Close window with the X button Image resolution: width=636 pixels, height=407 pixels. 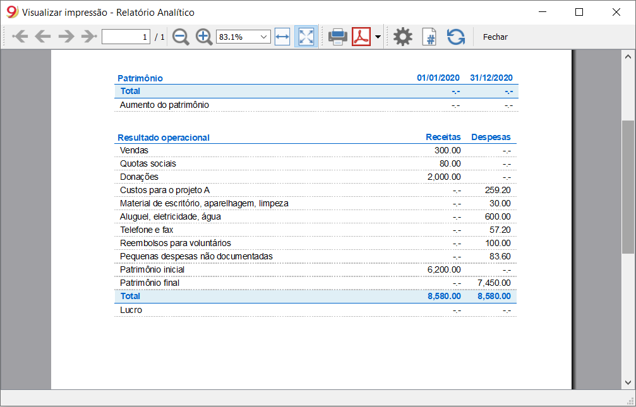[616, 12]
